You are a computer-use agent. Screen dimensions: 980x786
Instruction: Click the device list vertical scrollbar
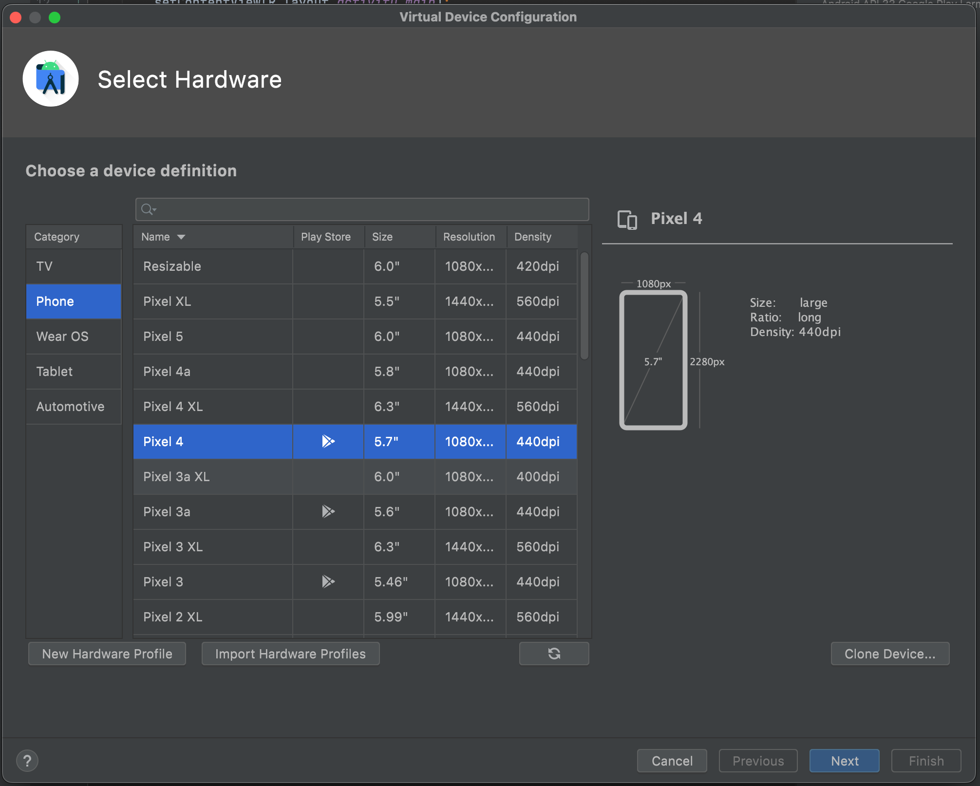pyautogui.click(x=584, y=306)
